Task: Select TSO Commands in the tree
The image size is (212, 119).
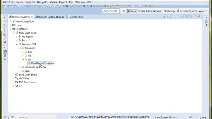Action: 27,82
